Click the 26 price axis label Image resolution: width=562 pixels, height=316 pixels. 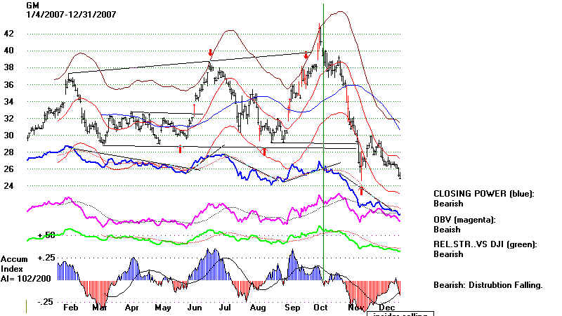point(9,169)
